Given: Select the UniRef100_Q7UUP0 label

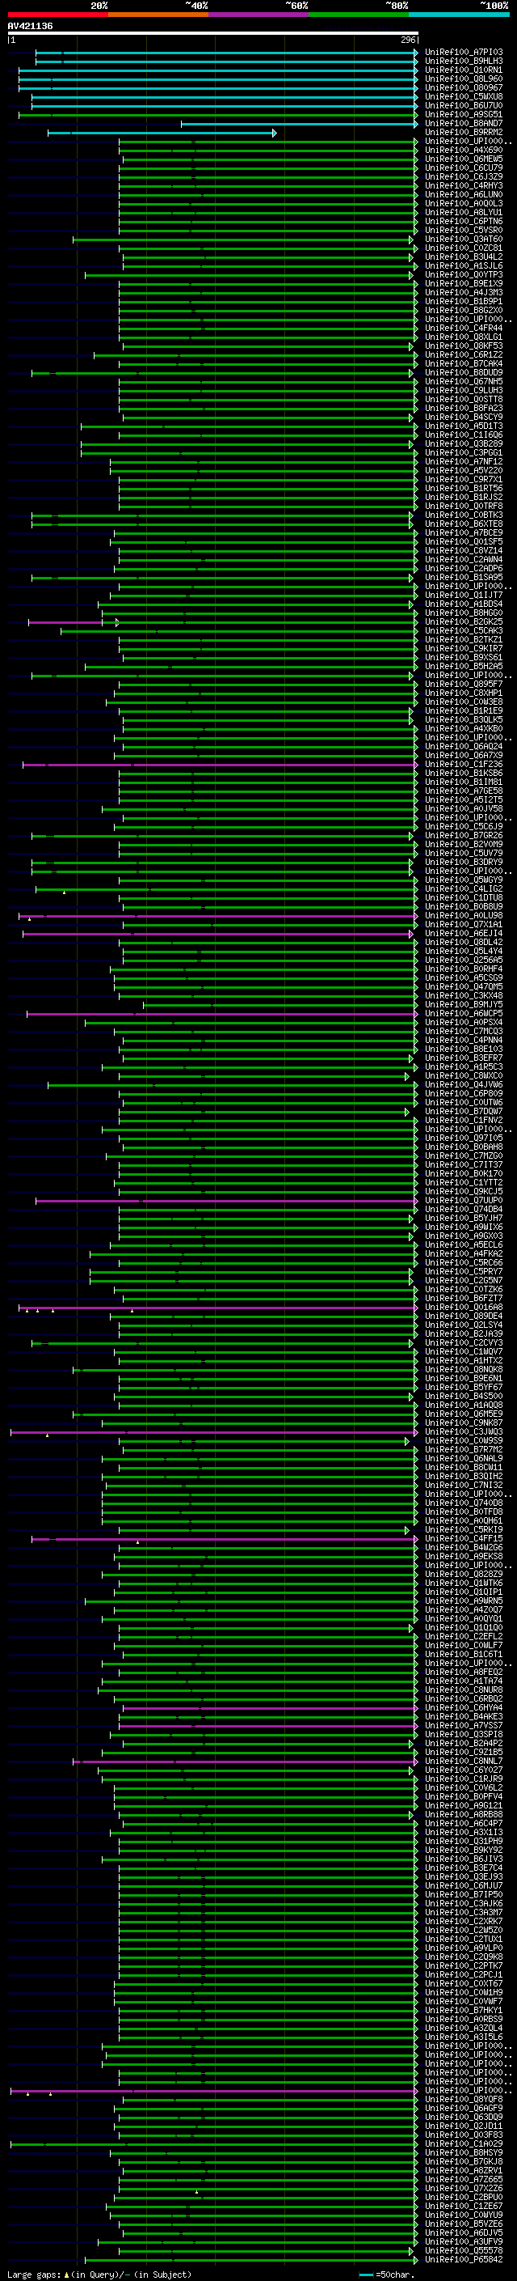Looking at the screenshot, I should (463, 1200).
